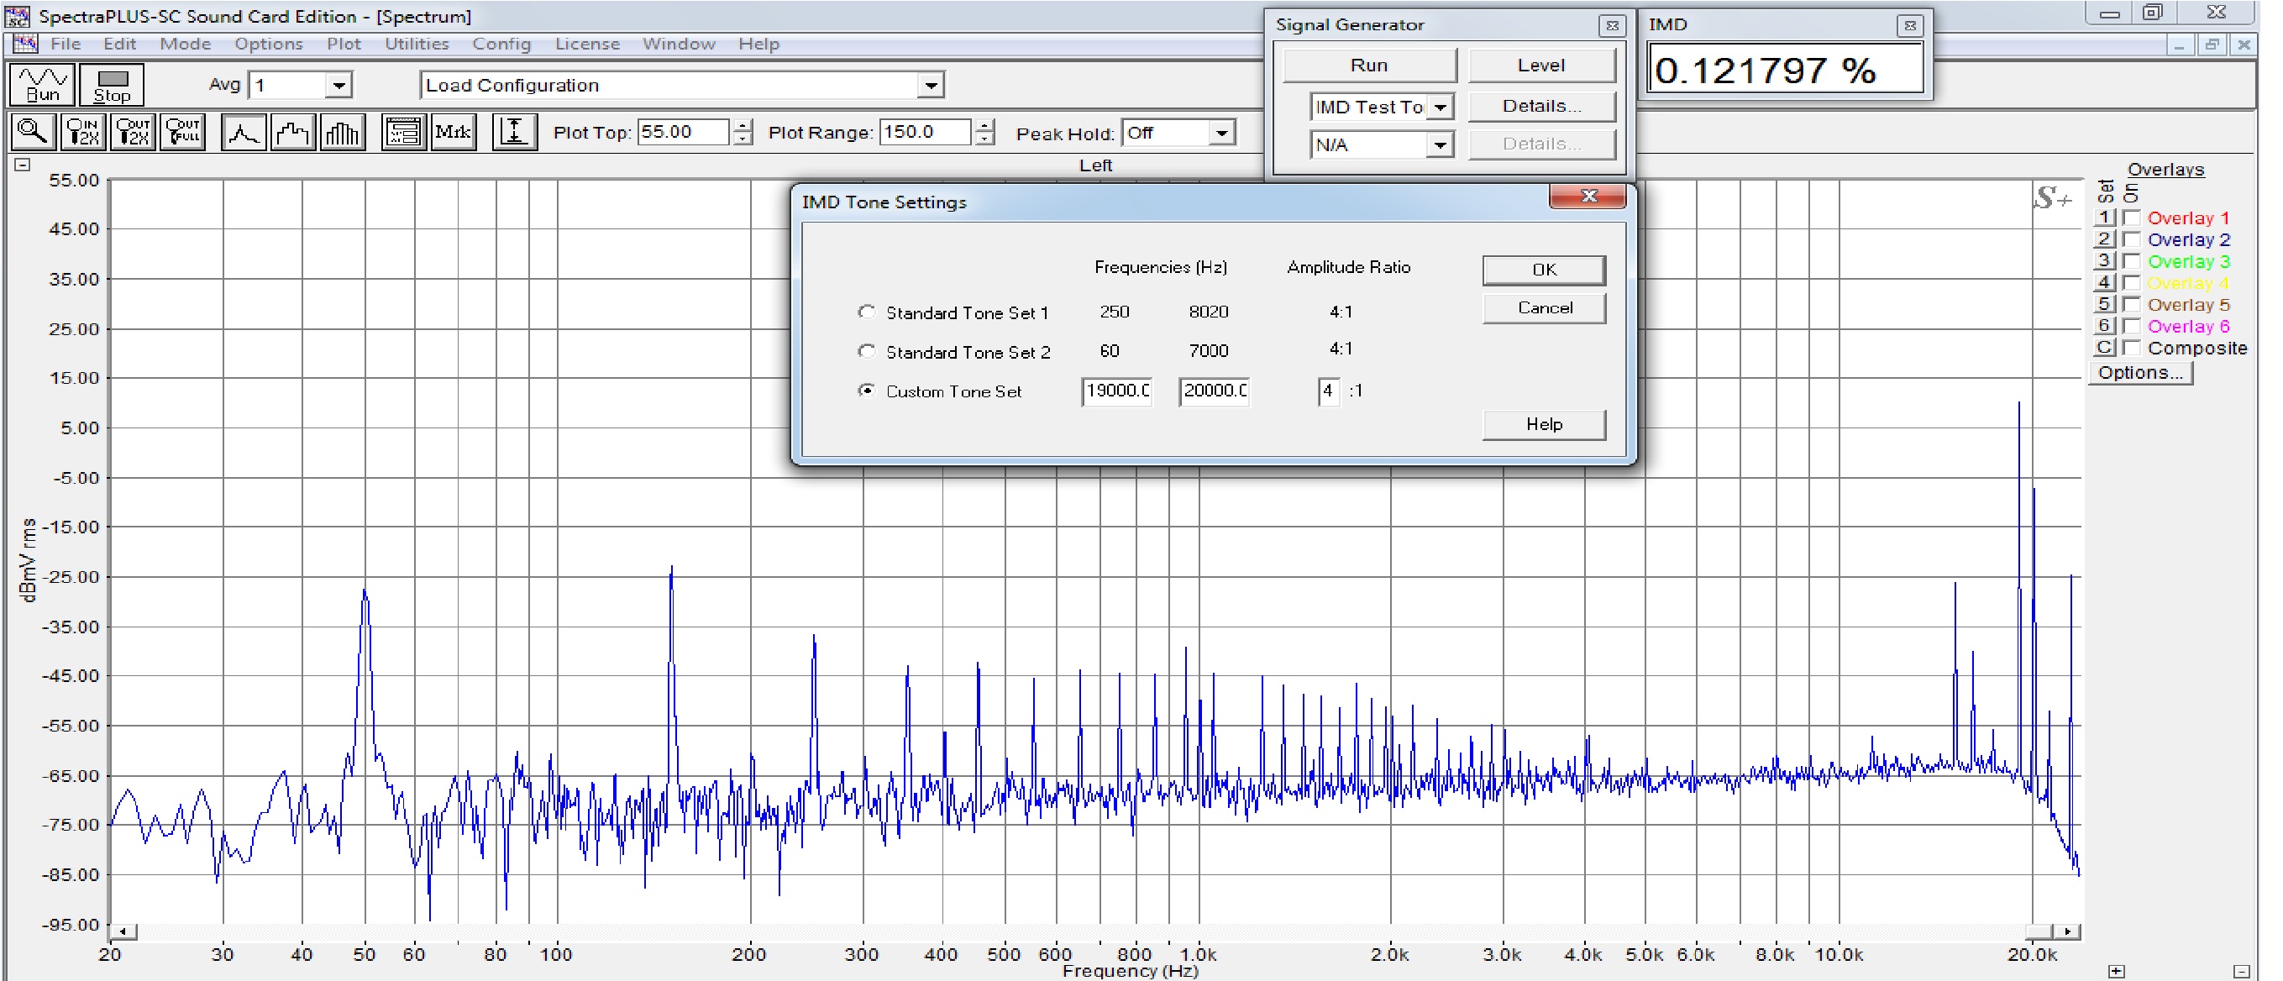Switch to bar graph plot style
This screenshot has height=981, width=2283.
(x=342, y=132)
